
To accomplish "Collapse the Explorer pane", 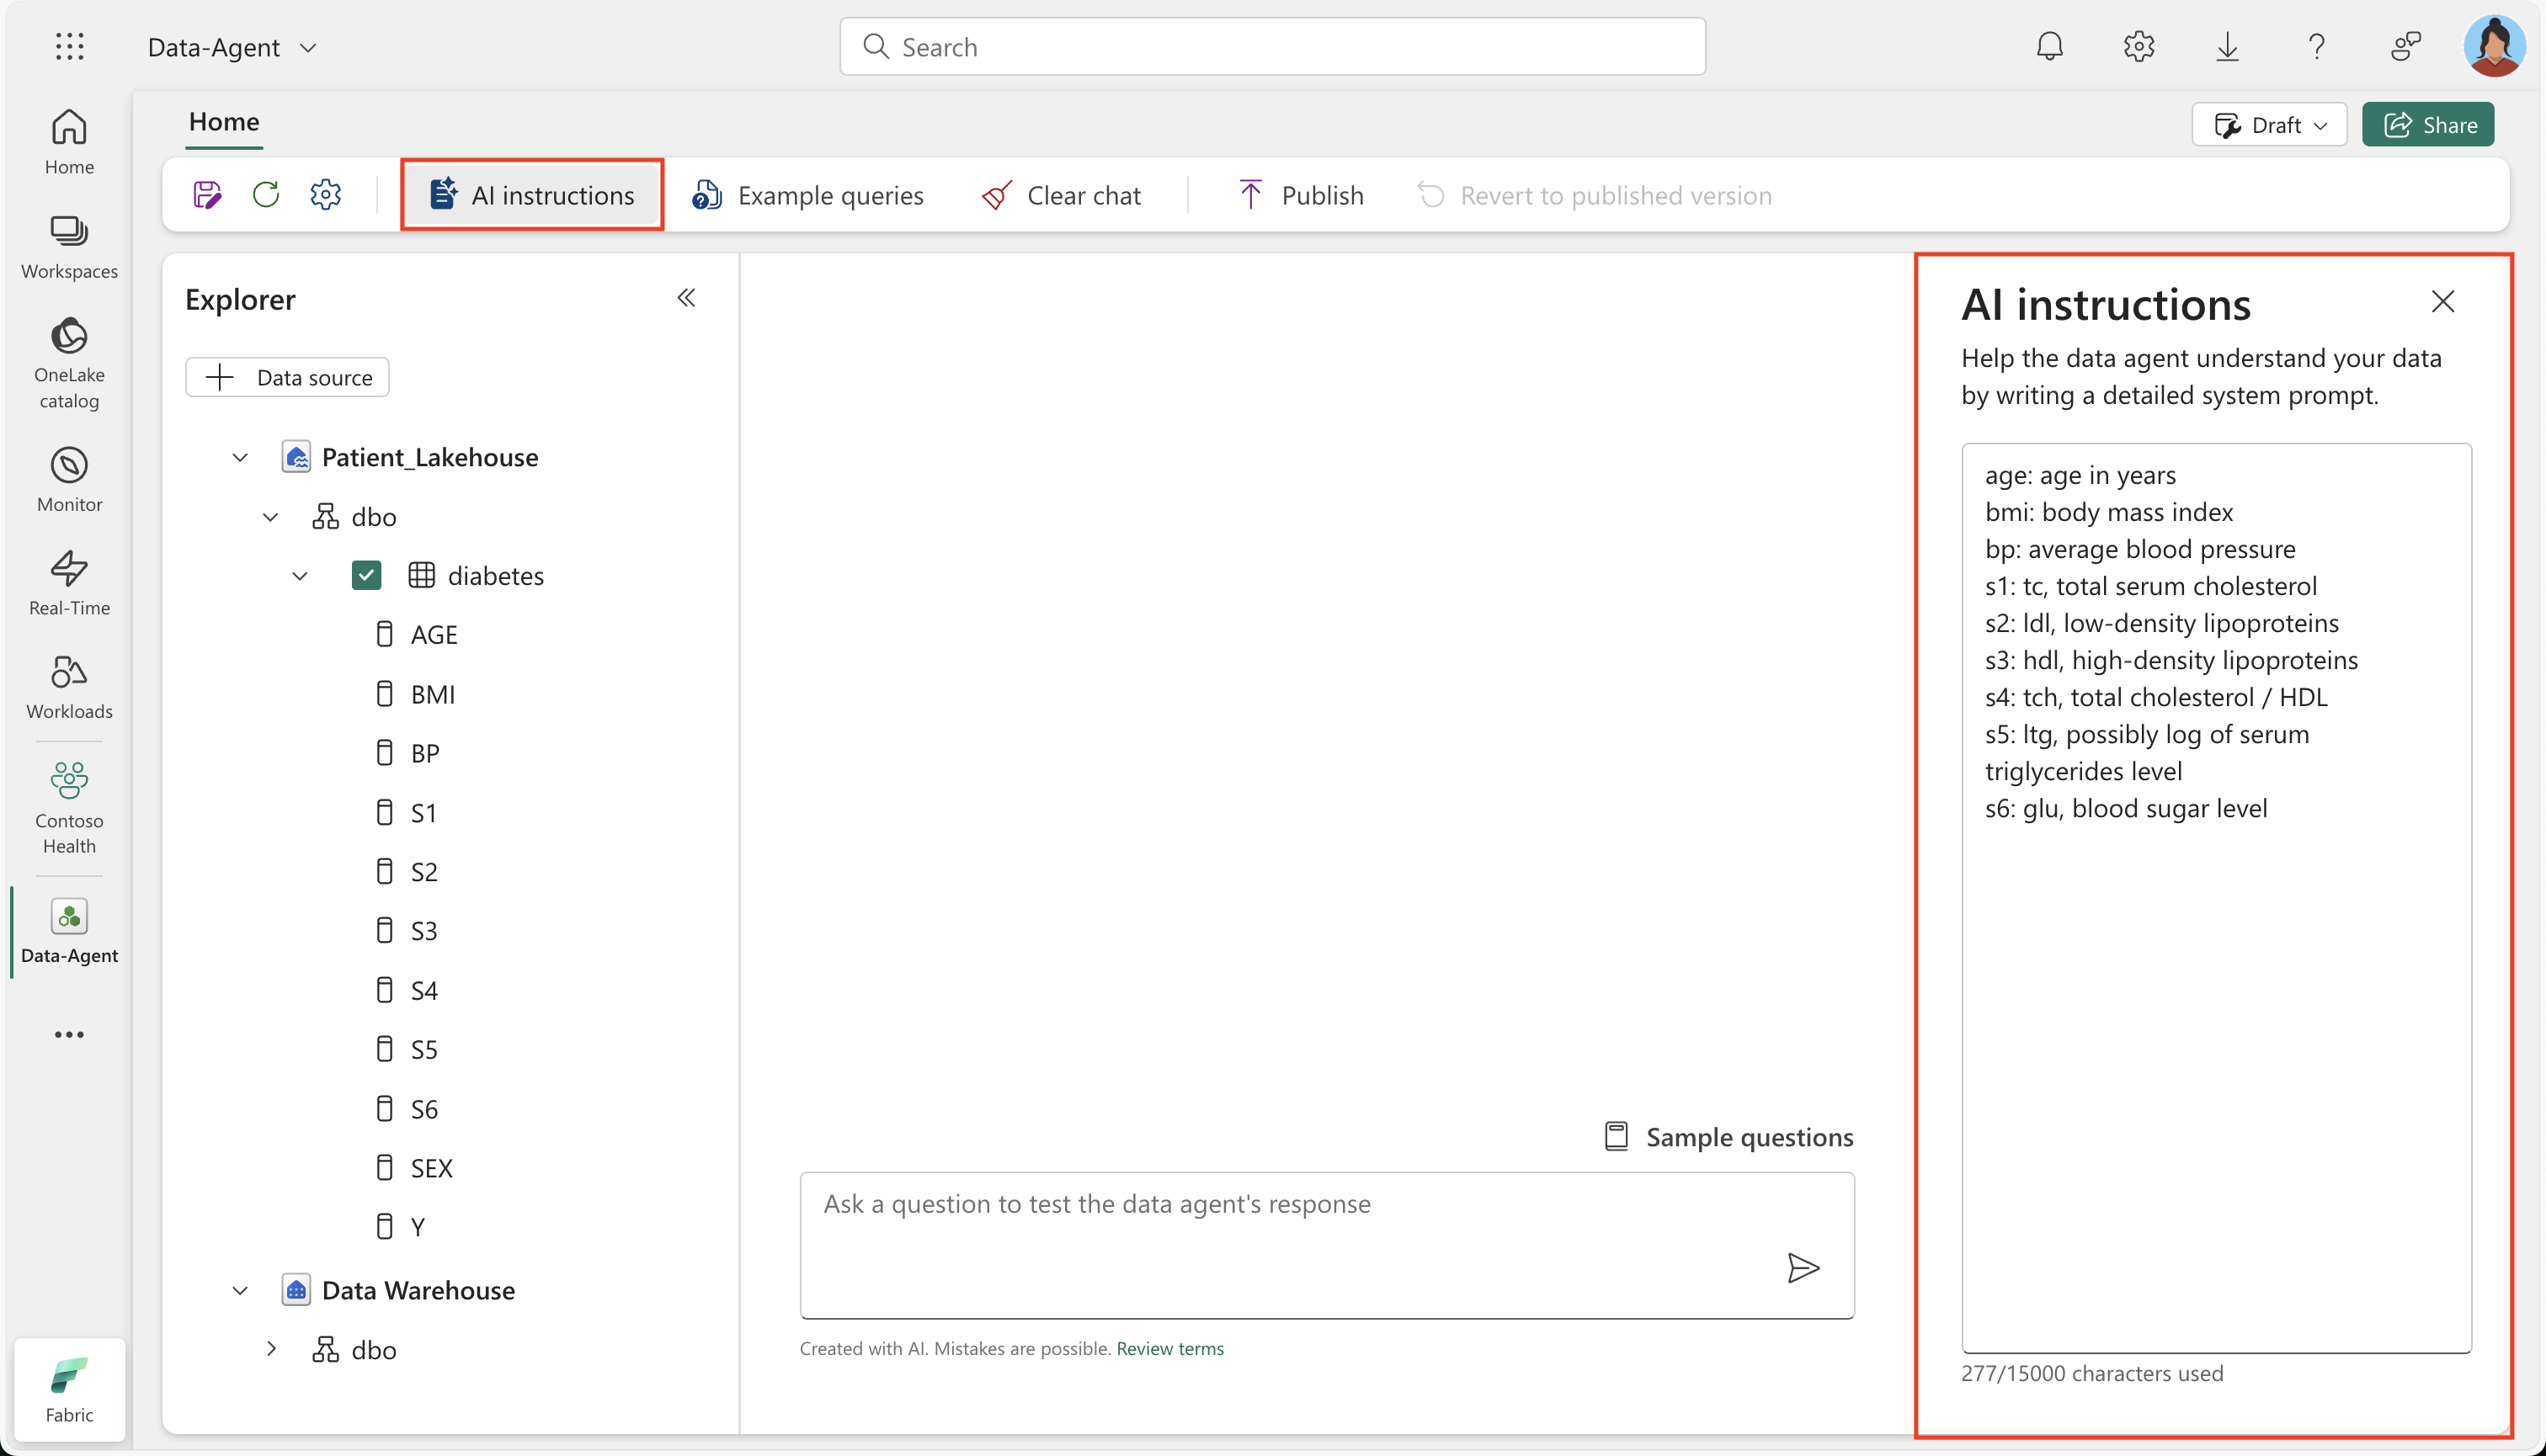I will (686, 298).
